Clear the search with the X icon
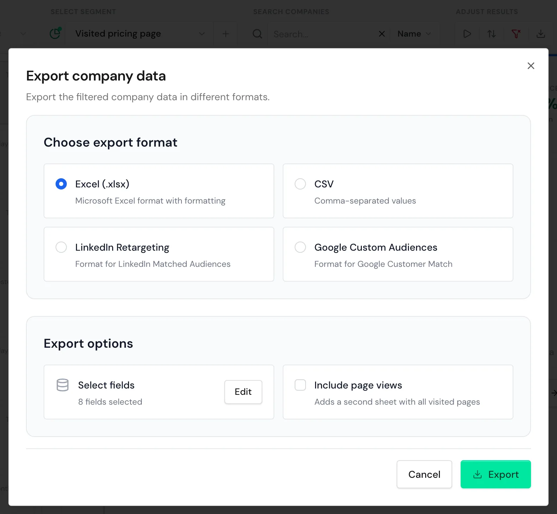557x514 pixels. (382, 34)
